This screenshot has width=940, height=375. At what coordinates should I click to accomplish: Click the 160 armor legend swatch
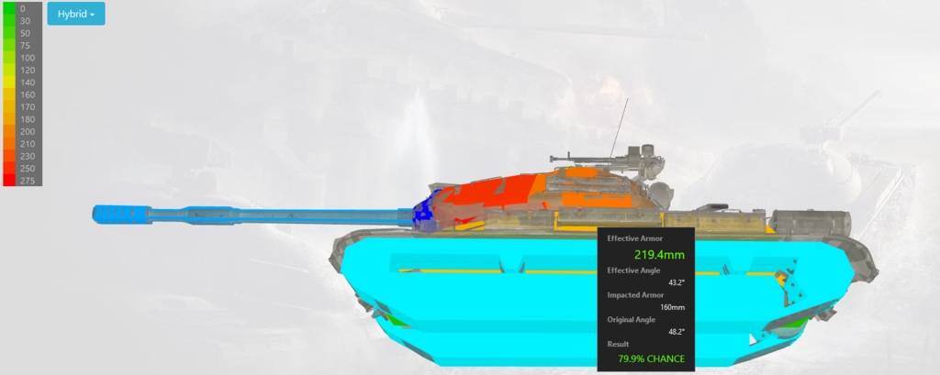pos(9,94)
